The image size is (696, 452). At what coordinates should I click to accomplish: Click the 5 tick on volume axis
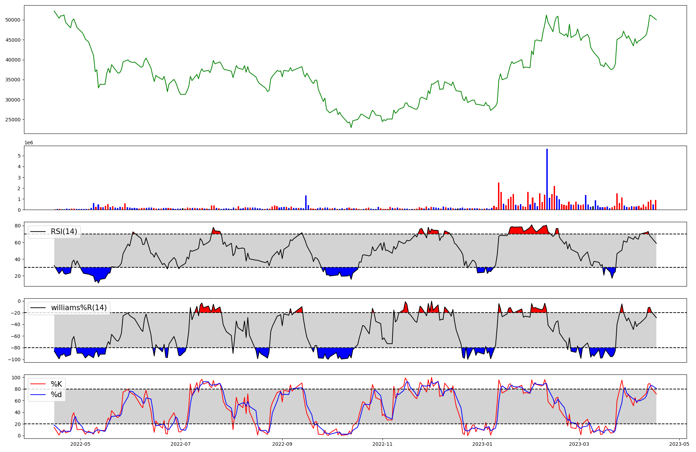coord(19,156)
